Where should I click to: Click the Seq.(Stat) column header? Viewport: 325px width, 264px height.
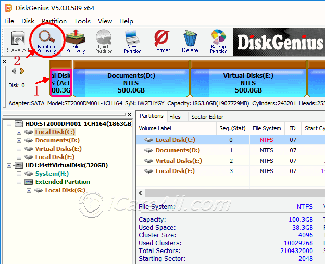click(x=233, y=128)
